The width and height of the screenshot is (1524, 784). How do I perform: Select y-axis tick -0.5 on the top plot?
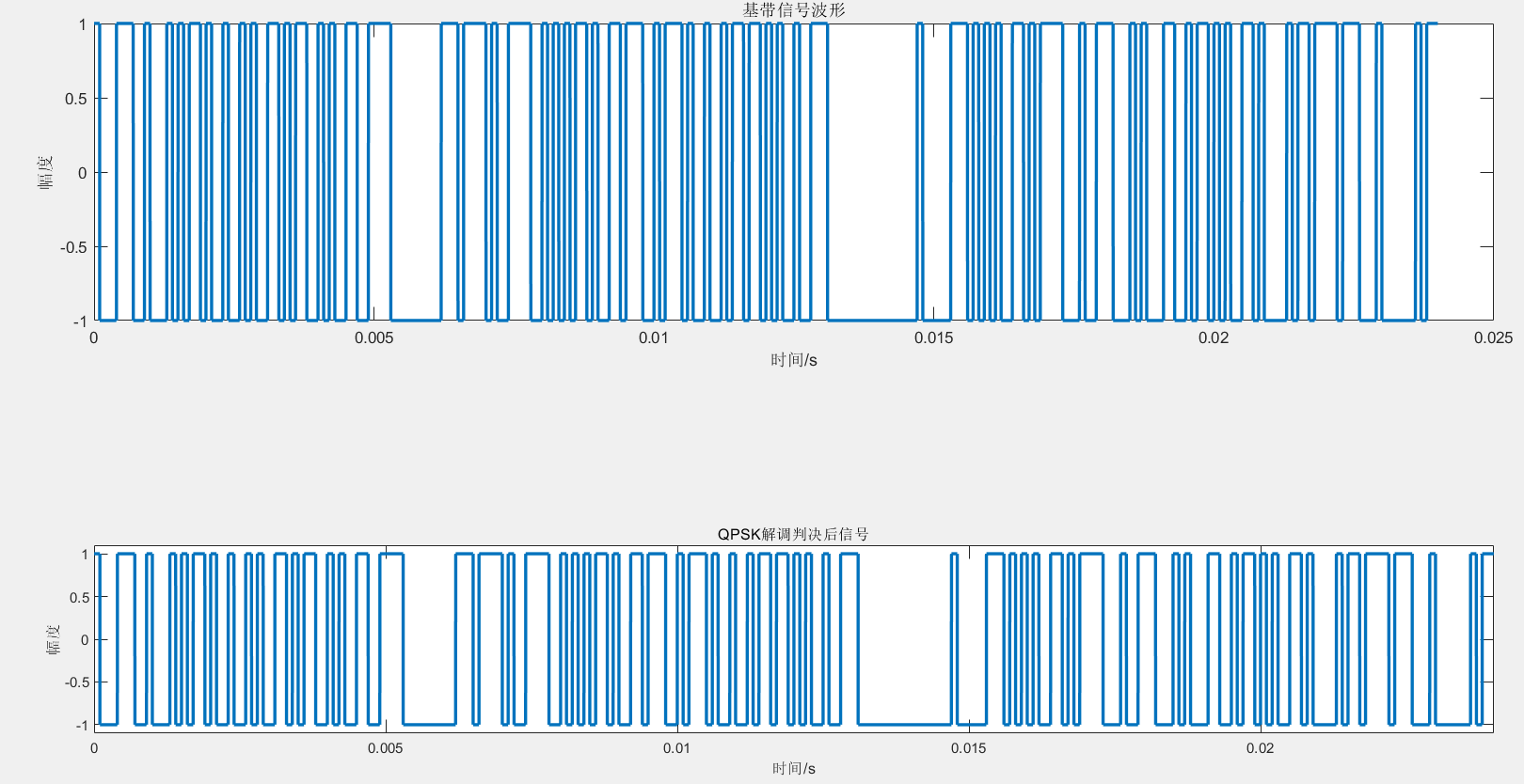(x=73, y=247)
